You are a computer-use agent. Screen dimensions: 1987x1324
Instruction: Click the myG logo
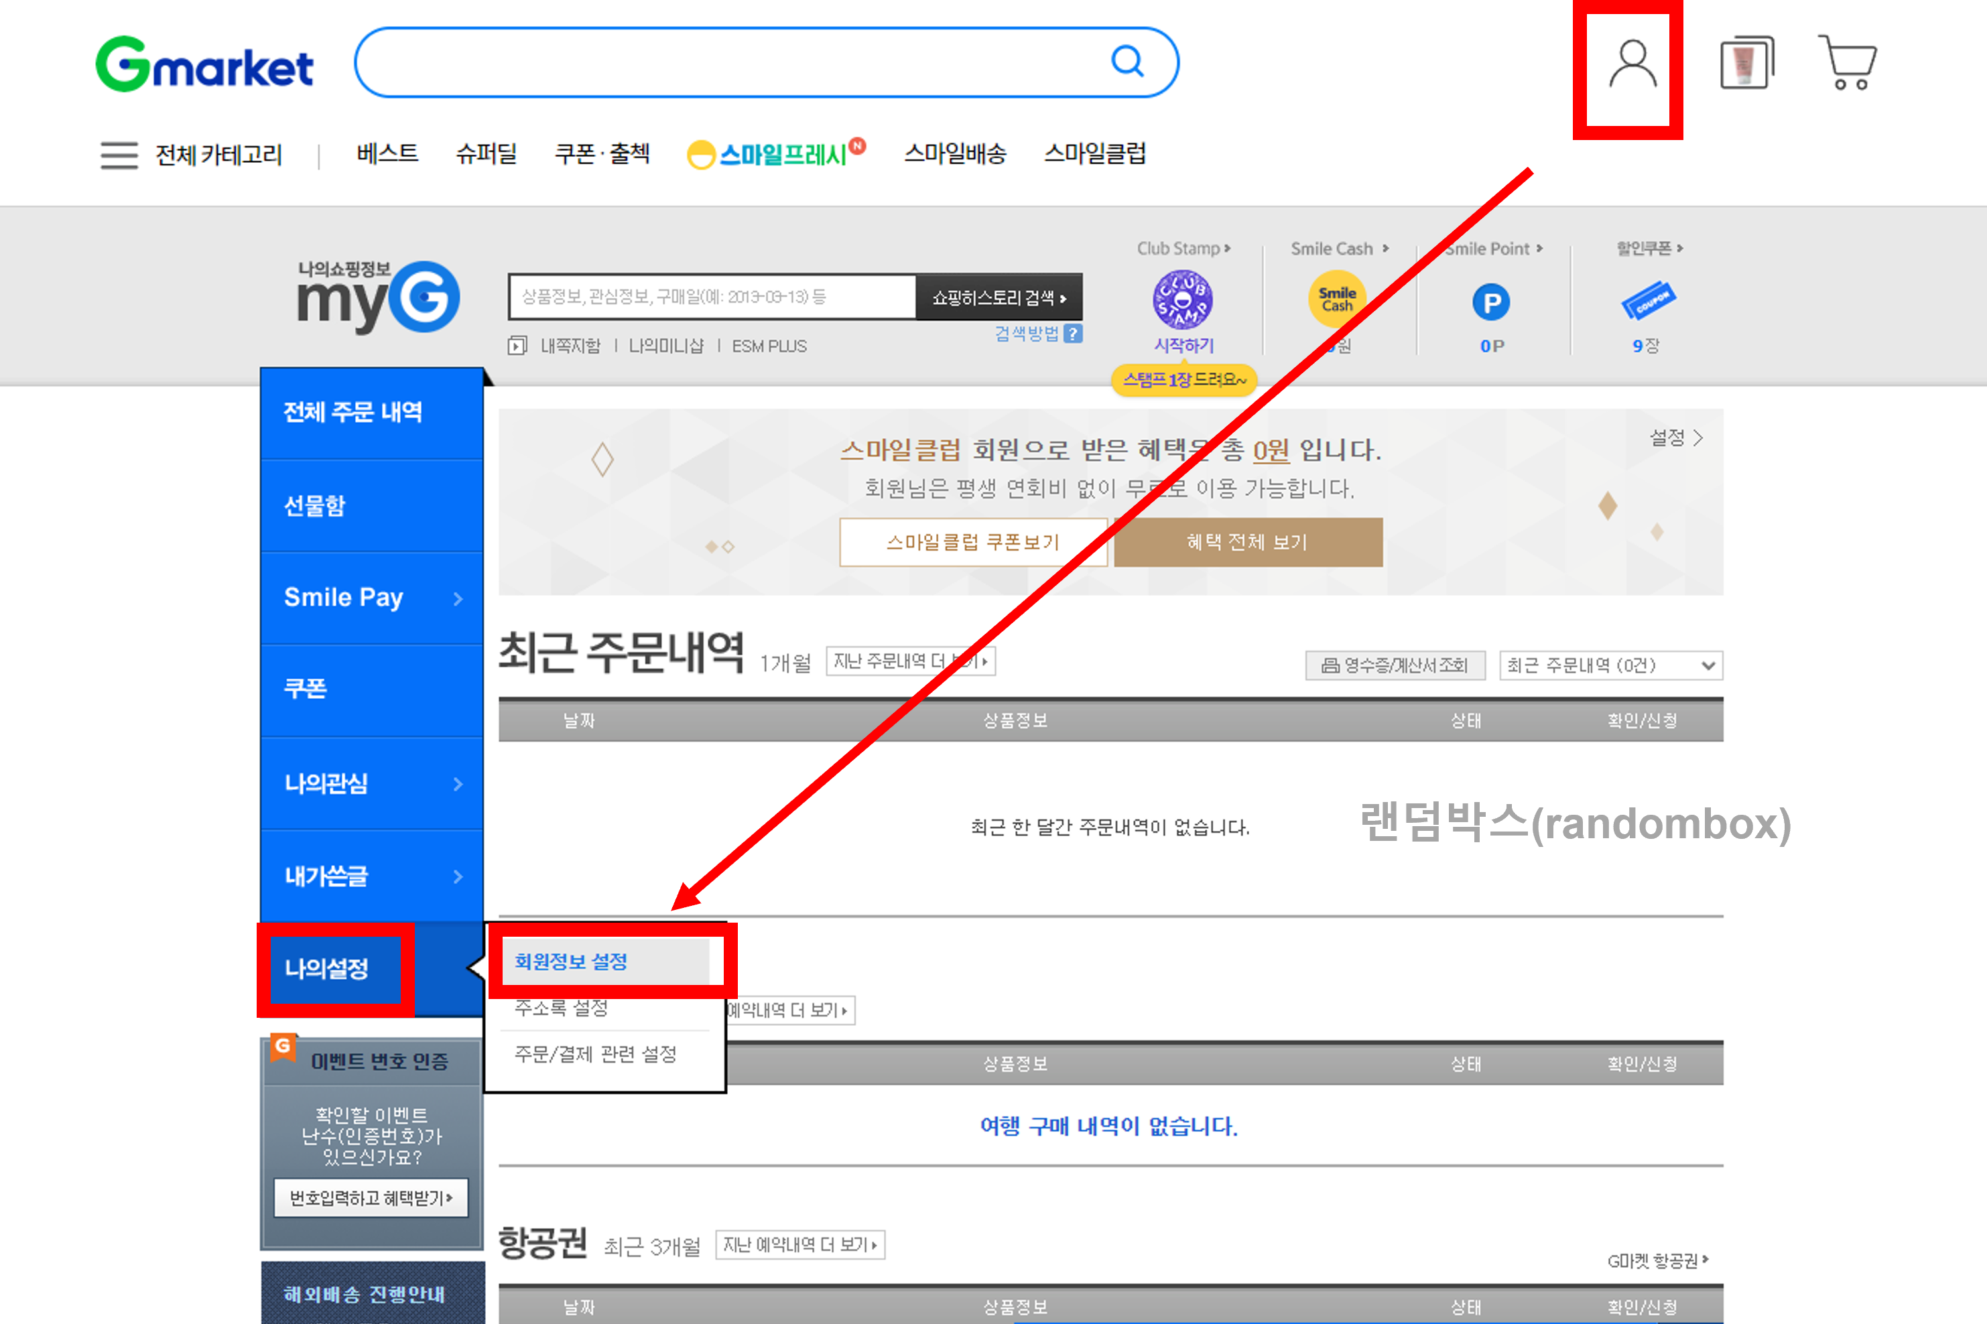click(377, 296)
